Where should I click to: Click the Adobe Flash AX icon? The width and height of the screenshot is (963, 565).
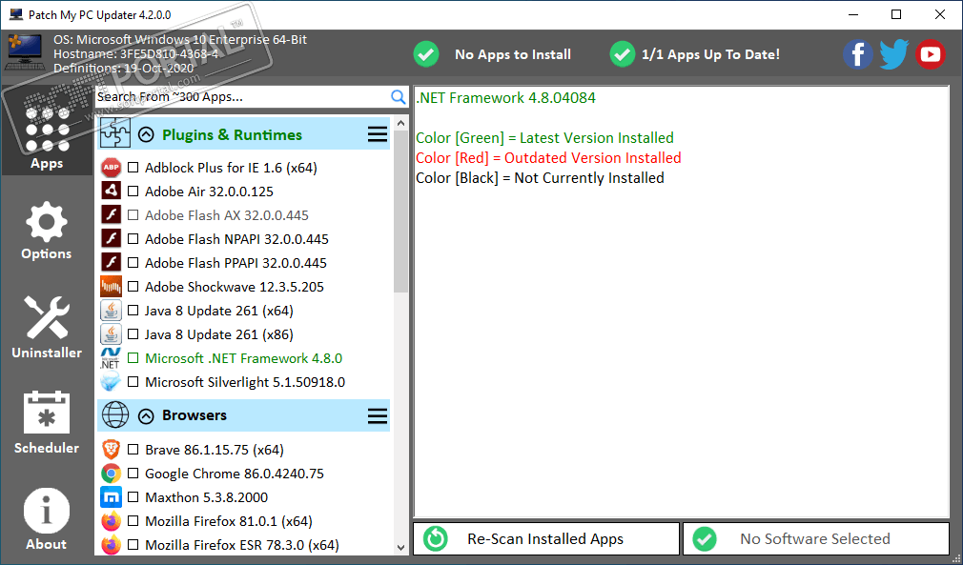click(112, 214)
